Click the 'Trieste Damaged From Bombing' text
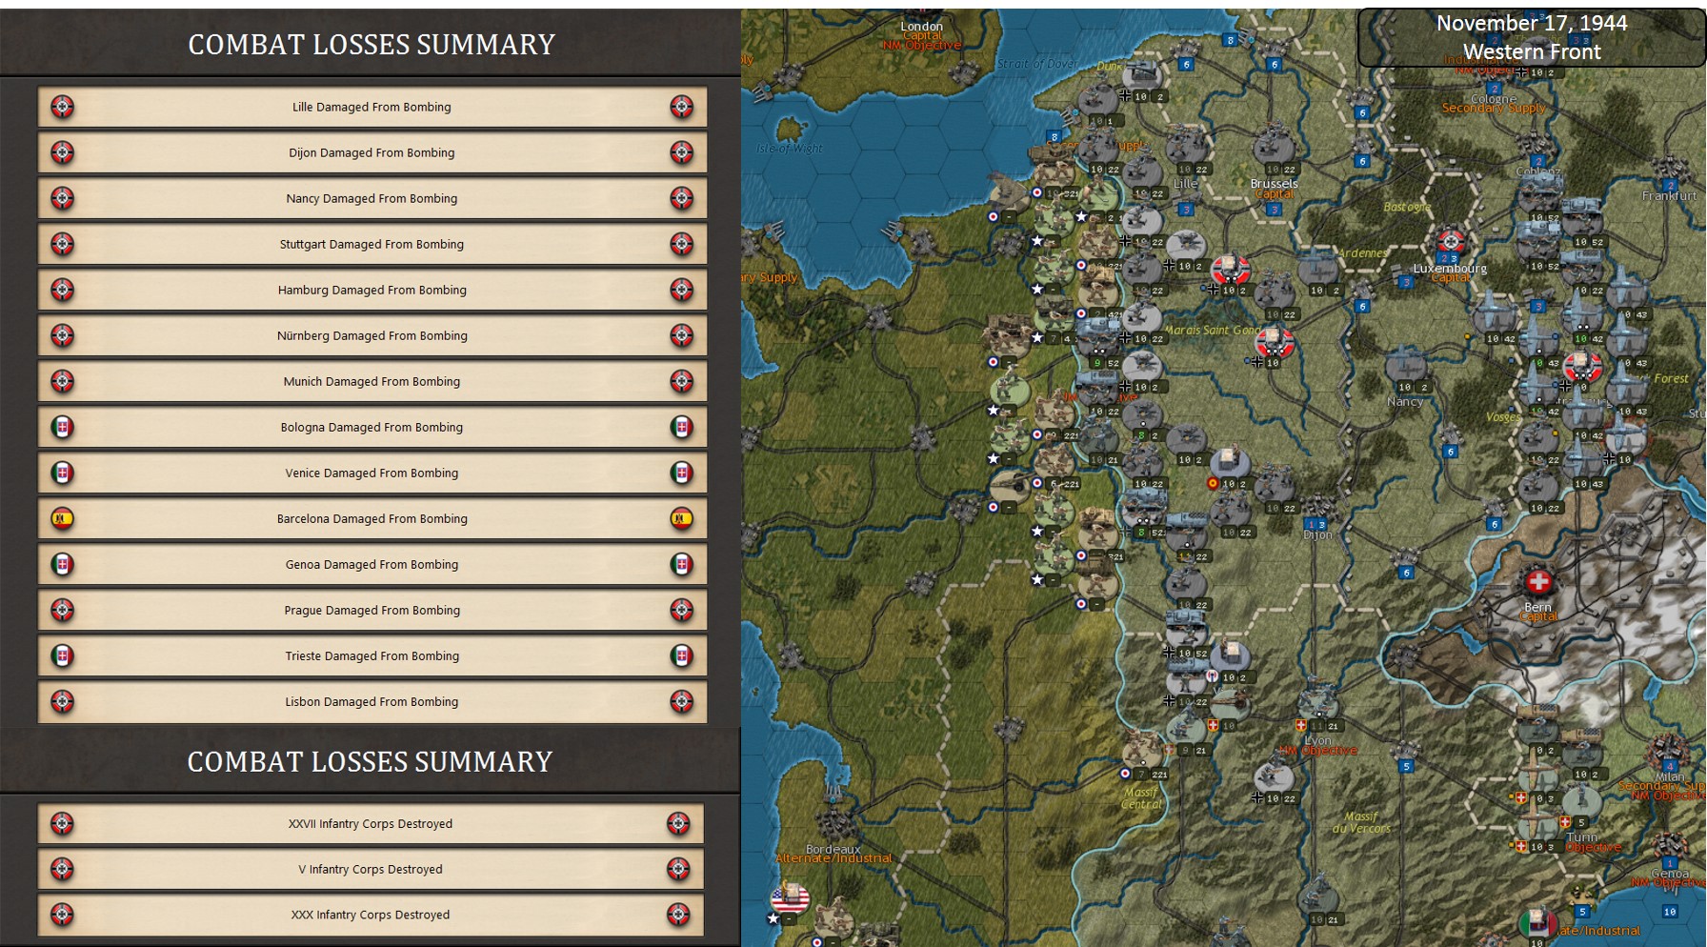Screen dimensions: 1707x947 tap(372, 655)
